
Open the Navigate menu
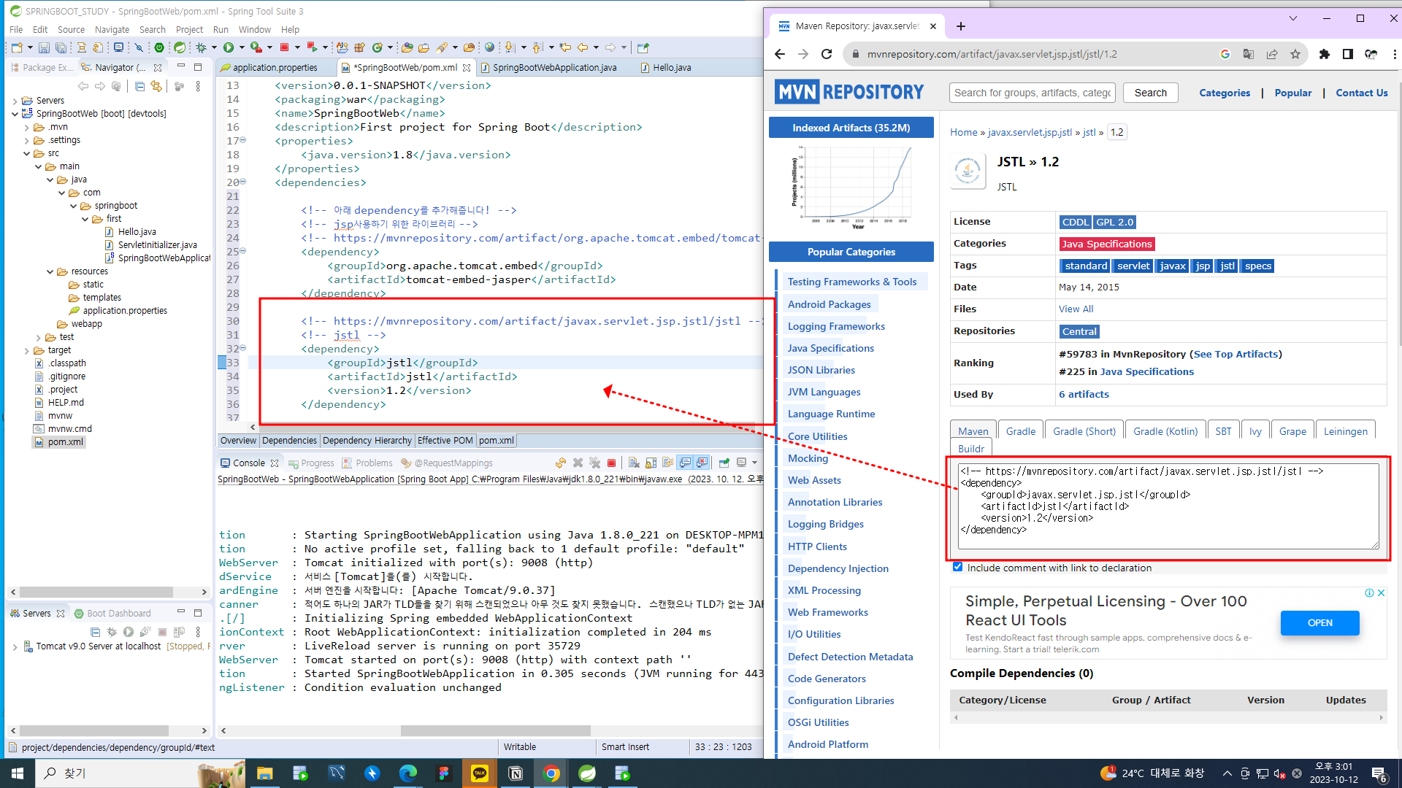[x=112, y=29]
